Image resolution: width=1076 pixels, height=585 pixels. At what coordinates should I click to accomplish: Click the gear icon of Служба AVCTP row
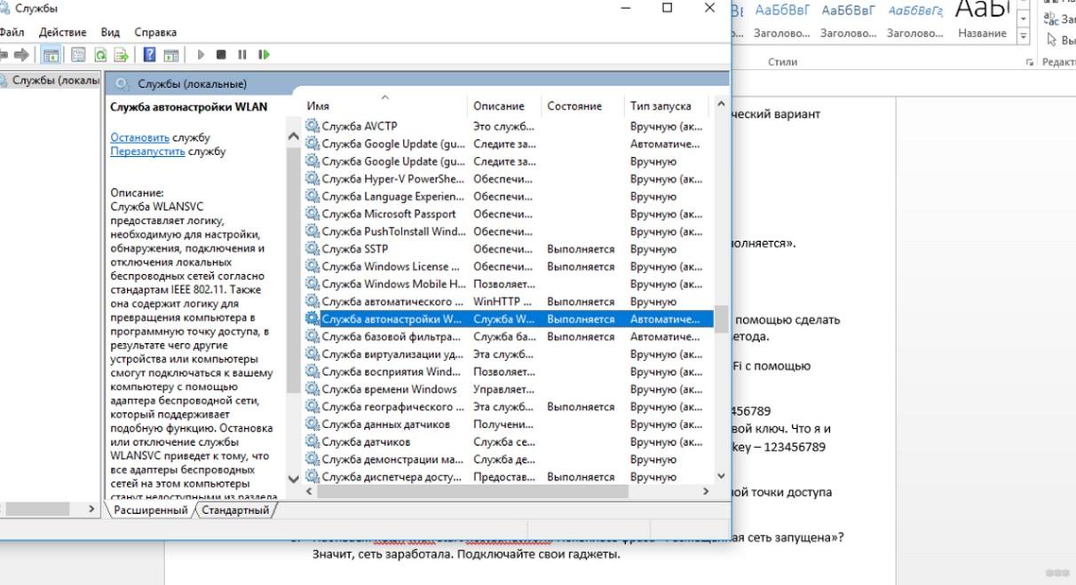click(x=312, y=126)
